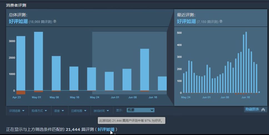Click the 显示 label before the combo box
Screen dimensions: 269x135
(119, 110)
